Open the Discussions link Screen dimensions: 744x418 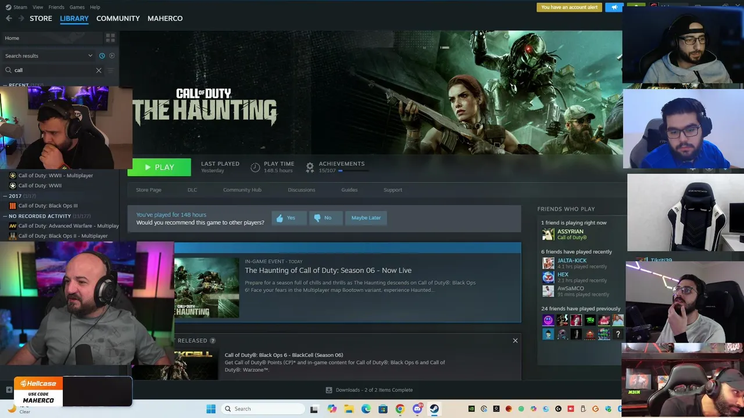302,190
